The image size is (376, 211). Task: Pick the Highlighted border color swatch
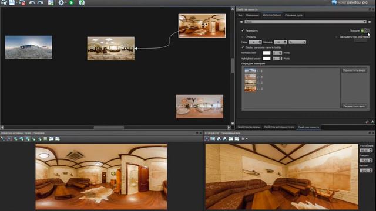[267, 59]
